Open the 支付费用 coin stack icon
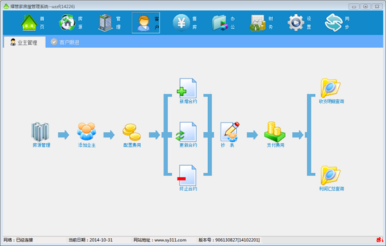Image resolution: width=386 pixels, height=246 pixels. coord(275,131)
